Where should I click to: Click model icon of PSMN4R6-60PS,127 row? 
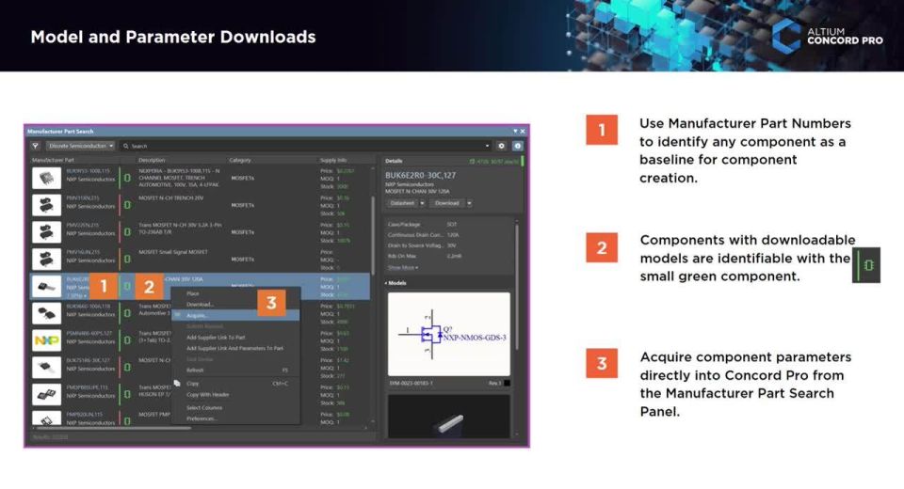click(127, 340)
